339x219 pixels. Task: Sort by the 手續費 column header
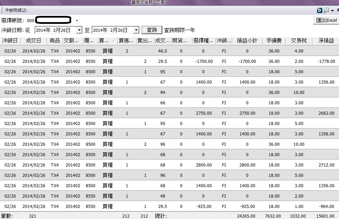coord(274,41)
